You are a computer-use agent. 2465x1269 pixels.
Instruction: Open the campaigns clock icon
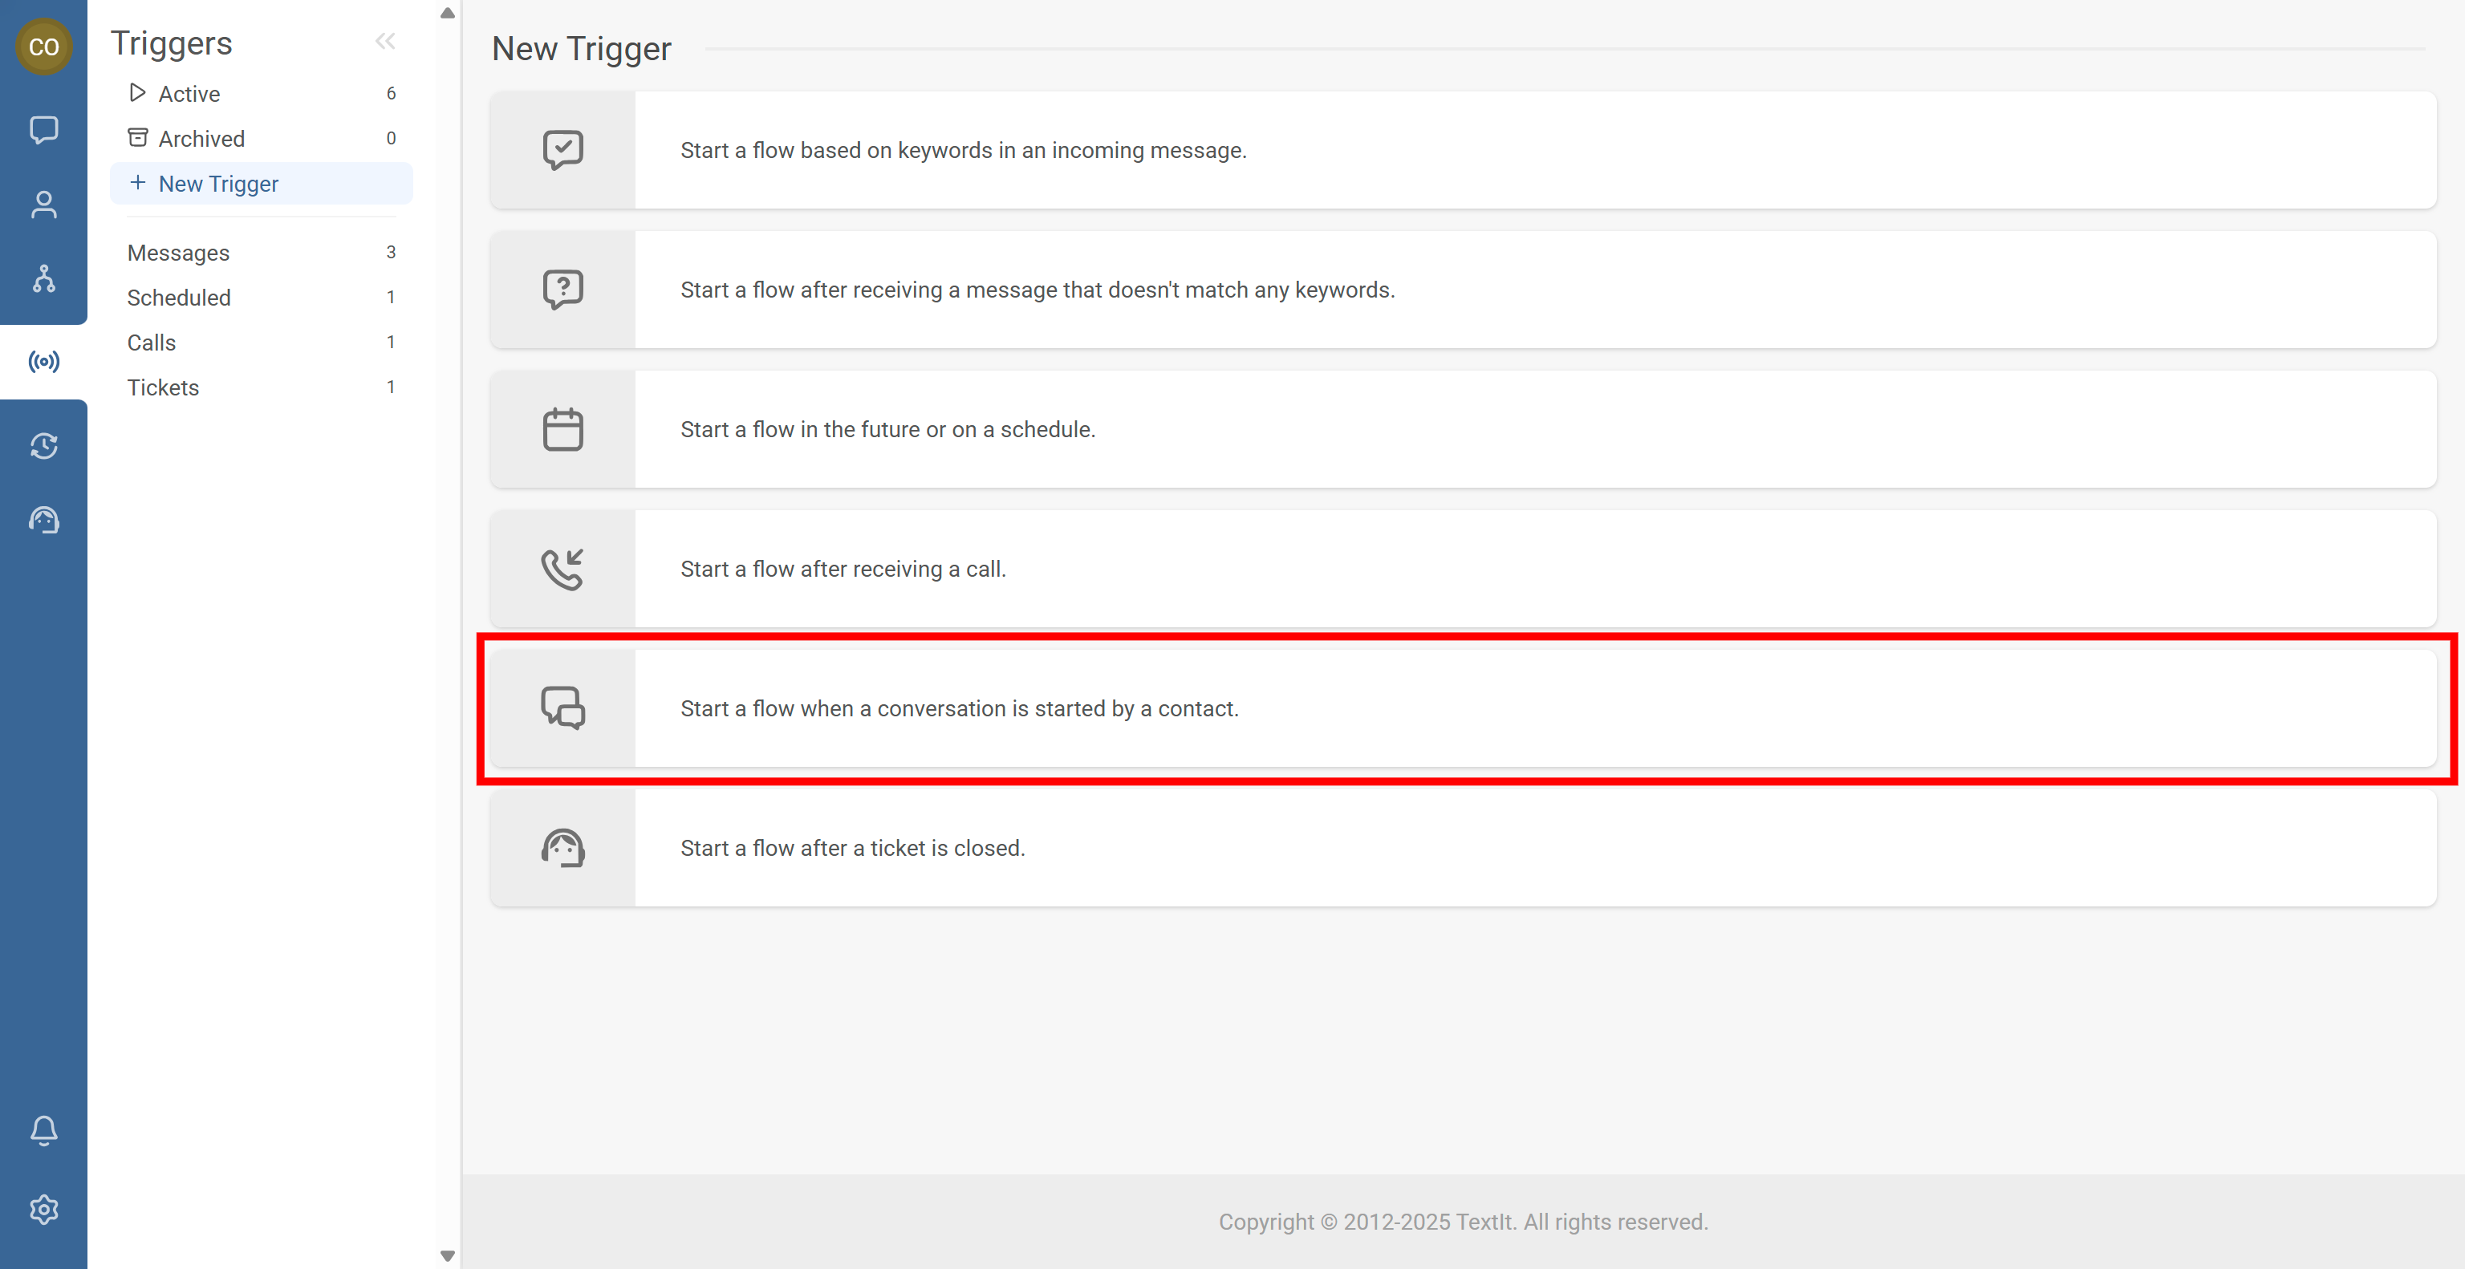click(43, 446)
